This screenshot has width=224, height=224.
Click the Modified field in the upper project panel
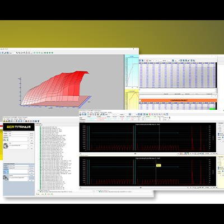[x=18, y=136]
